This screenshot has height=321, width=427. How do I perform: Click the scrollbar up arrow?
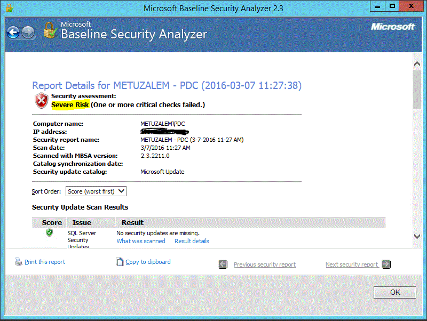[417, 63]
